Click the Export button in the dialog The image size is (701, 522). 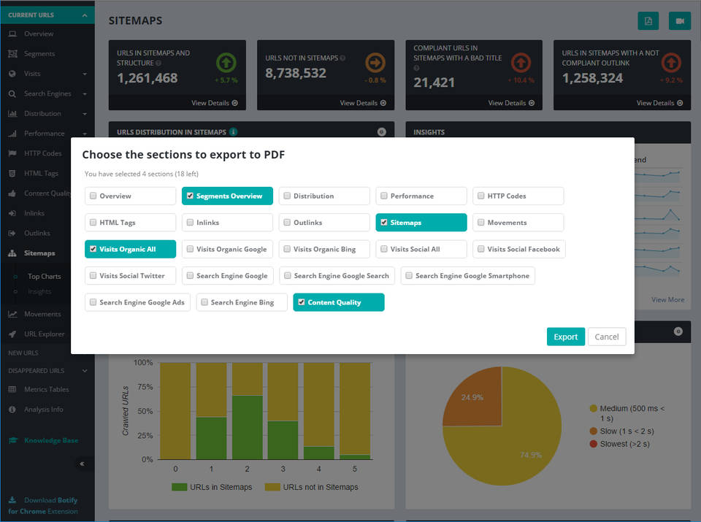click(x=565, y=337)
